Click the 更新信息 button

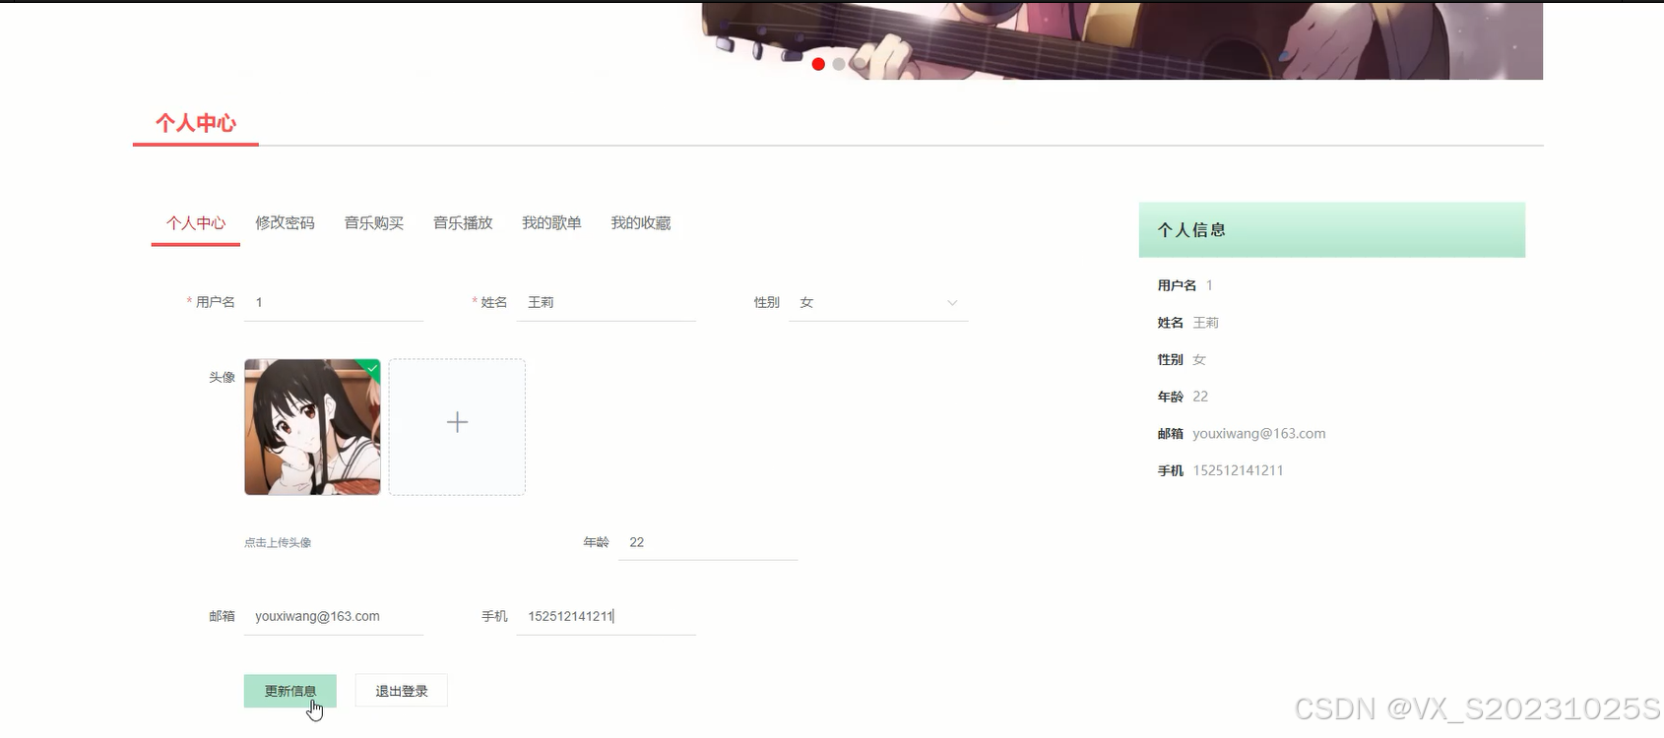coord(290,691)
